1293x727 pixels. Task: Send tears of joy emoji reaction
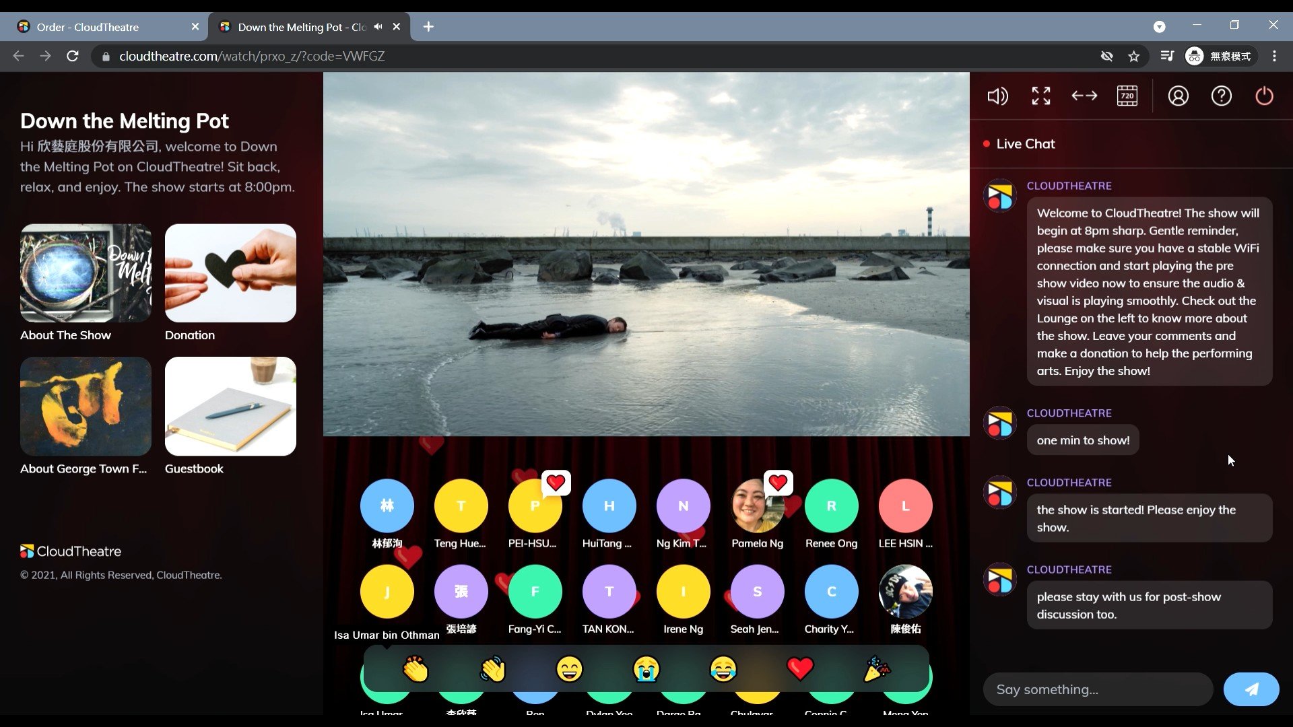click(723, 669)
